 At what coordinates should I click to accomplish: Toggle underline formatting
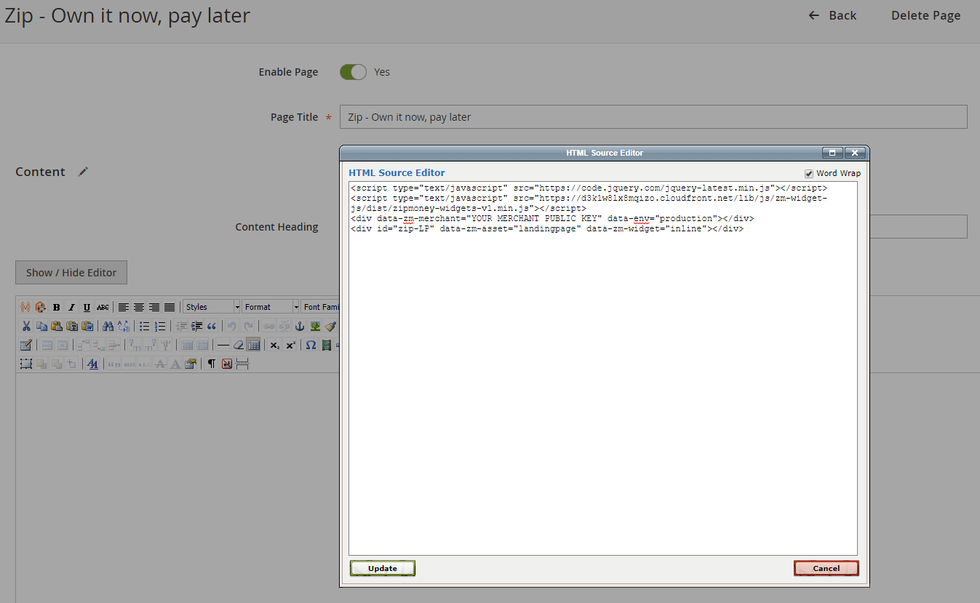(87, 307)
